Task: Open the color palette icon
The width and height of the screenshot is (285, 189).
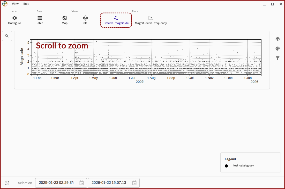Action: [x=277, y=49]
